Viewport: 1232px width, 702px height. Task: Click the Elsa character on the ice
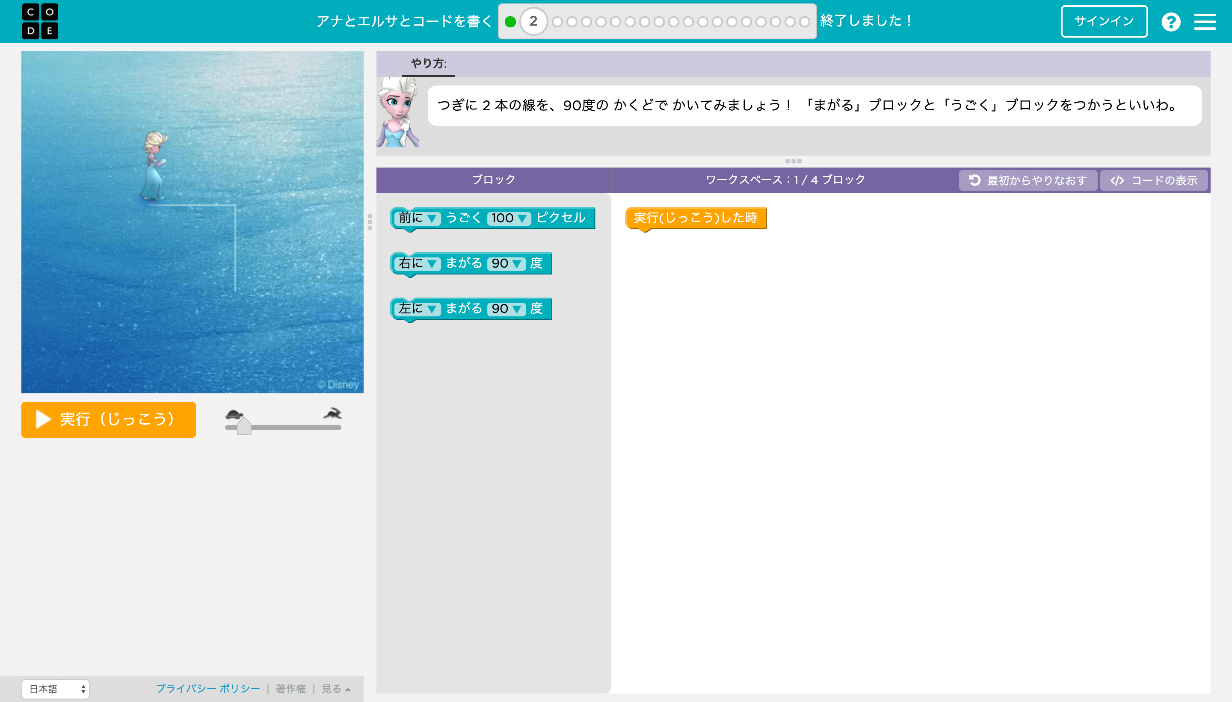click(154, 165)
